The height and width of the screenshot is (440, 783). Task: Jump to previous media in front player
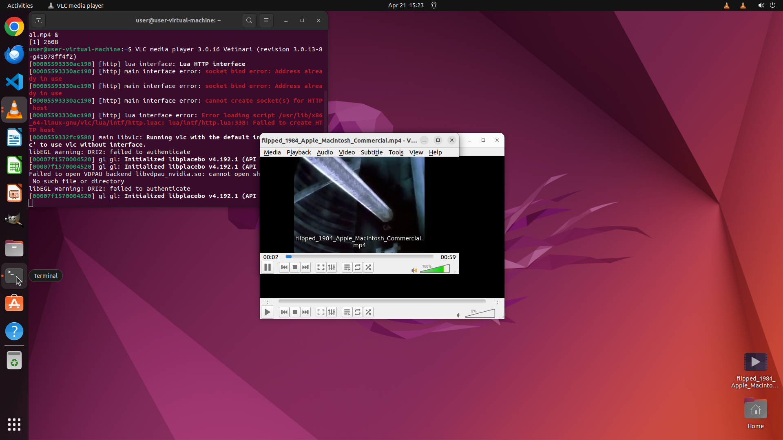click(284, 267)
